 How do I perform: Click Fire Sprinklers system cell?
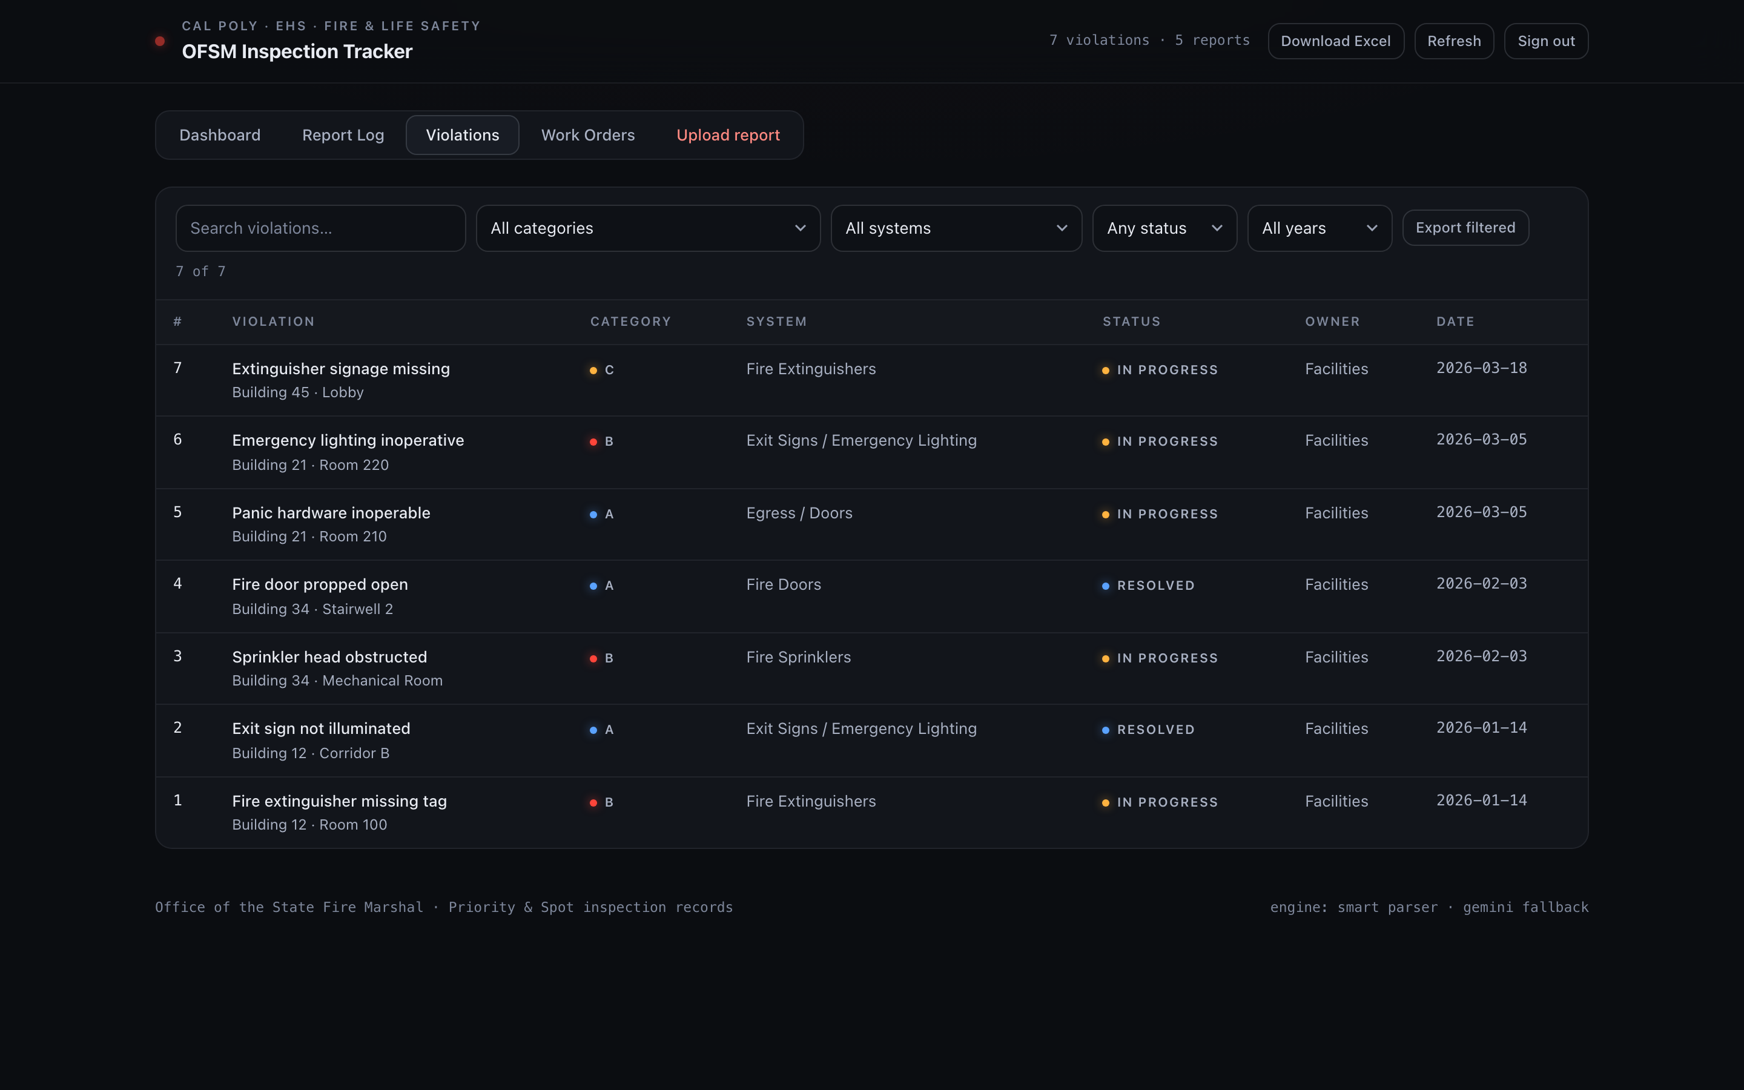799,658
